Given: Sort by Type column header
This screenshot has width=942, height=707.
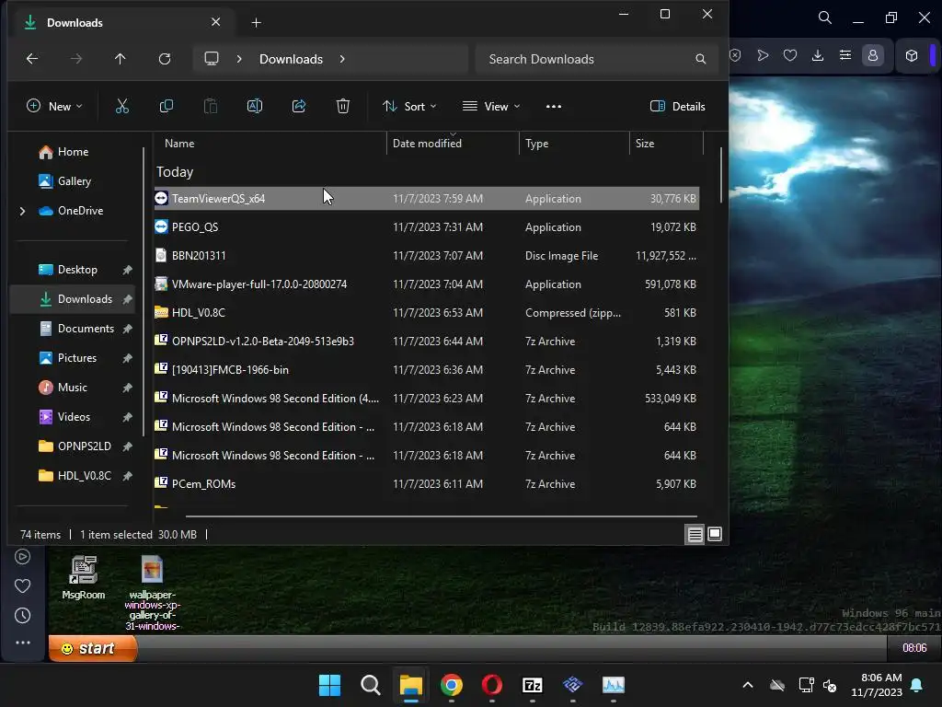Looking at the screenshot, I should pyautogui.click(x=574, y=144).
